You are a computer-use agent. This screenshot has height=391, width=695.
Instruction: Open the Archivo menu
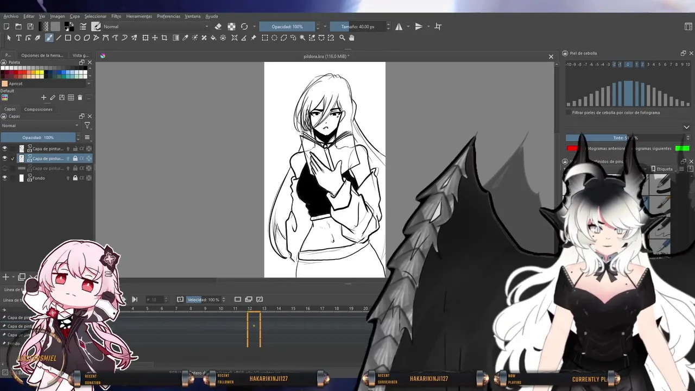[x=11, y=16]
